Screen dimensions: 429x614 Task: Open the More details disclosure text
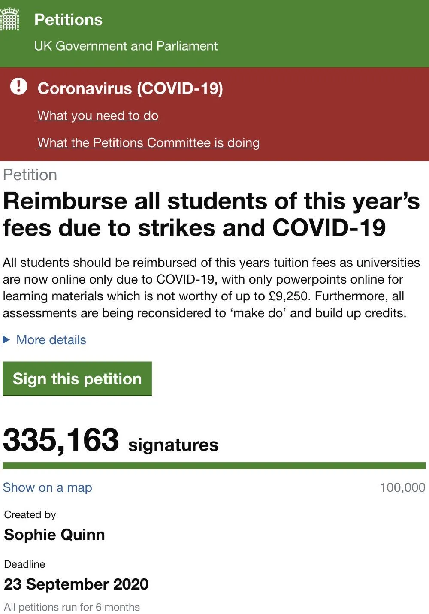pos(51,340)
